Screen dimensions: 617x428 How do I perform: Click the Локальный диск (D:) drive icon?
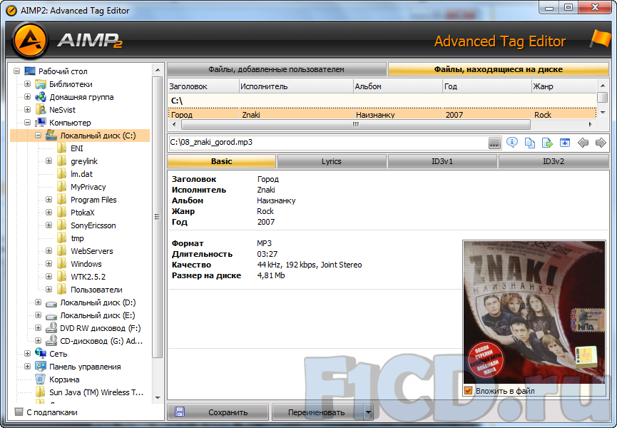click(x=51, y=303)
